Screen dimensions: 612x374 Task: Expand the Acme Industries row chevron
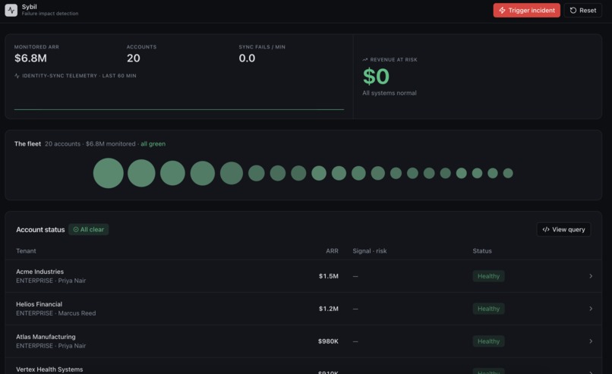[591, 276]
